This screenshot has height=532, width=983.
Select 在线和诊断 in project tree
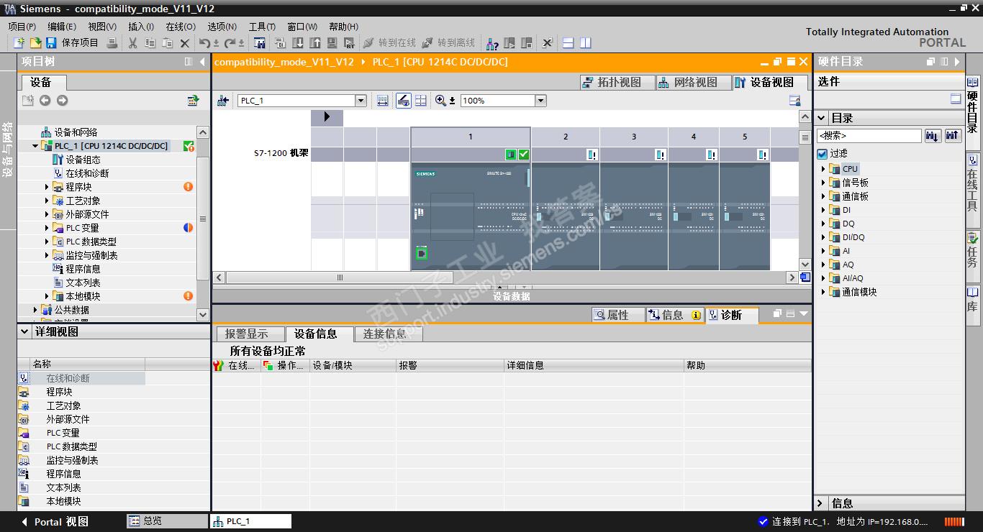pos(87,173)
